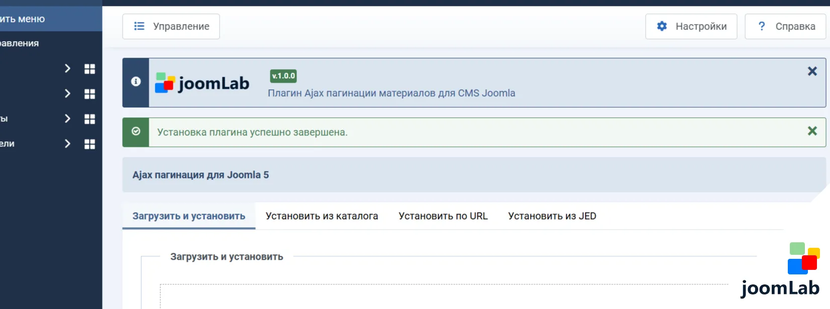
Task: Open dashboard grid icon in the 'ели' row
Action: coord(89,144)
